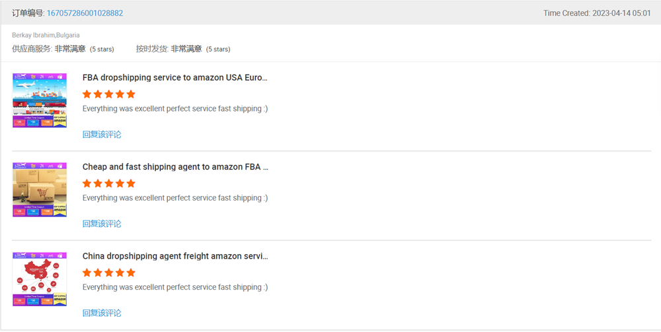Open FBA dropshipping service to amazon title
The width and height of the screenshot is (661, 332).
point(175,78)
